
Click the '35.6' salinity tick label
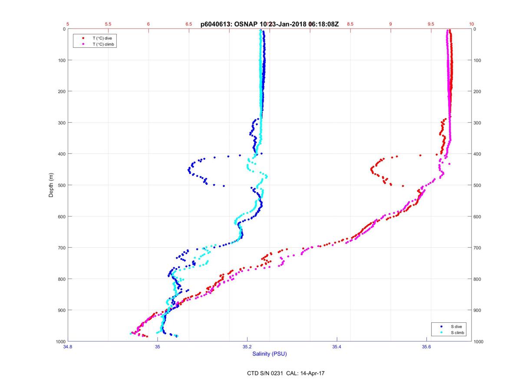(426, 347)
